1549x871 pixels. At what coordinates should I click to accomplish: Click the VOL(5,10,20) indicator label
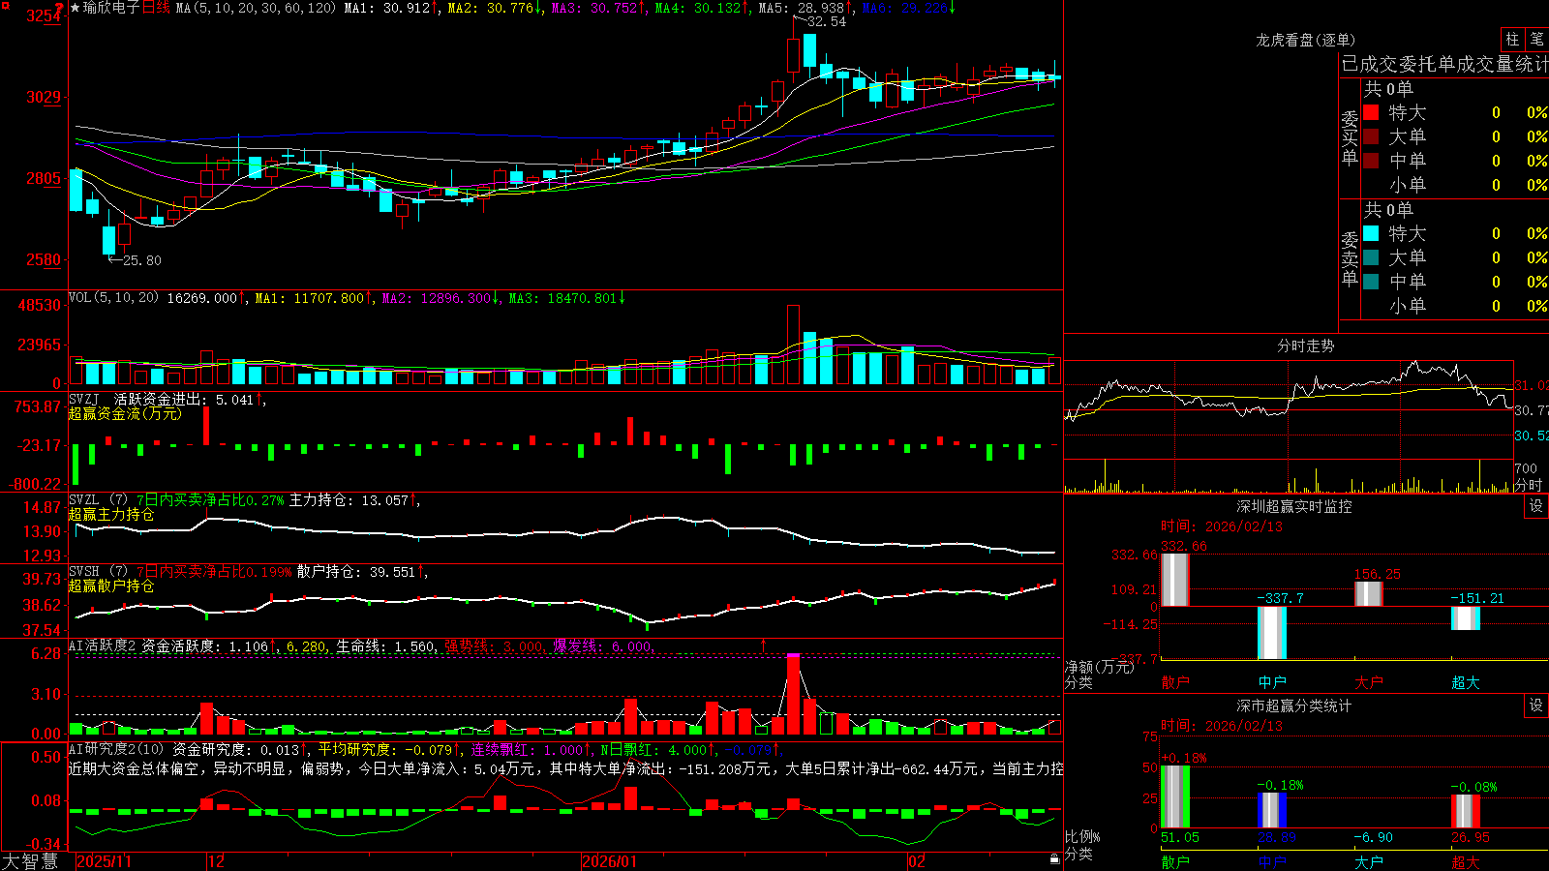point(113,298)
